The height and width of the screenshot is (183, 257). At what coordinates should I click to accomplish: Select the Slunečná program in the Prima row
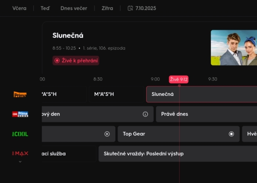click(x=201, y=94)
